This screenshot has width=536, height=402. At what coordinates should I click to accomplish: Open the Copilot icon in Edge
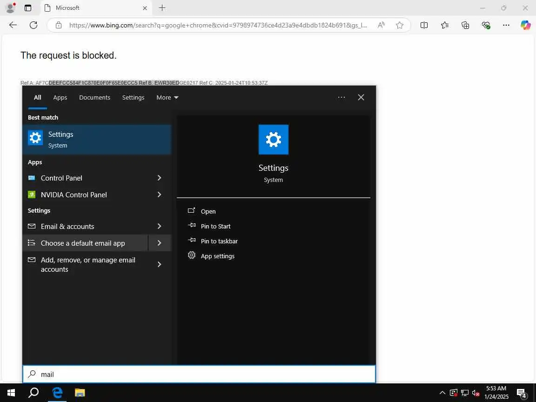pos(526,25)
